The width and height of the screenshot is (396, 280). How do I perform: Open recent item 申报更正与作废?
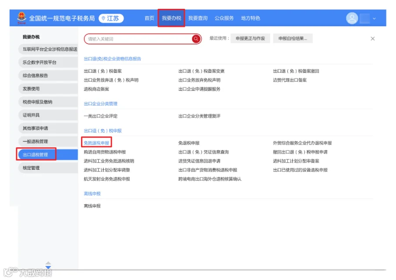point(250,38)
